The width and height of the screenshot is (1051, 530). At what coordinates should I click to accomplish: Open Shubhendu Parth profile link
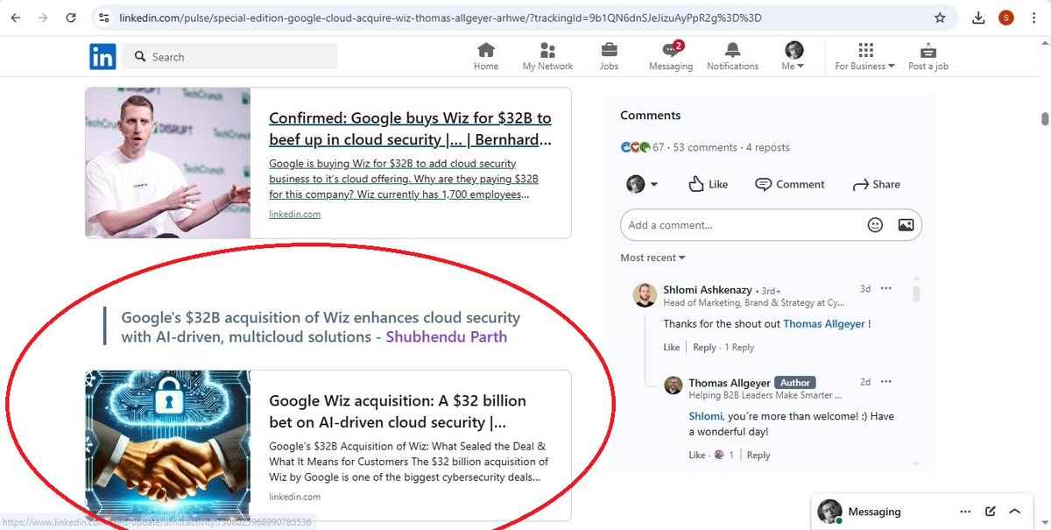(x=447, y=337)
